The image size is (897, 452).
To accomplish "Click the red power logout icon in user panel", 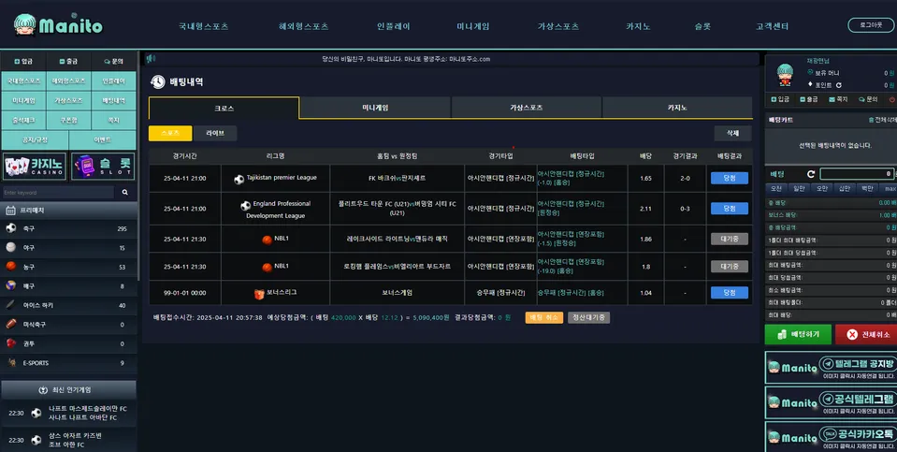I will coord(891,99).
